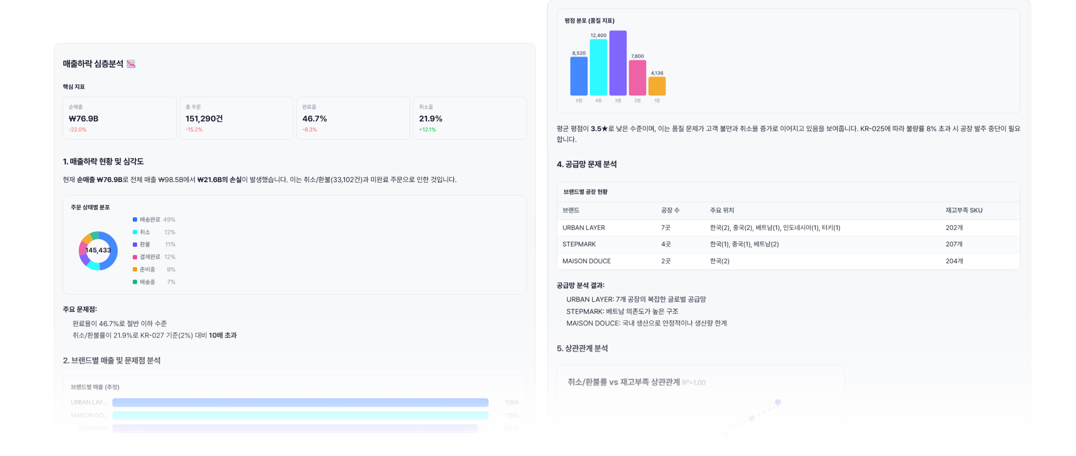1076x456 pixels.
Task: Click the pink 2점 bar labeled 7,800
Action: click(637, 78)
